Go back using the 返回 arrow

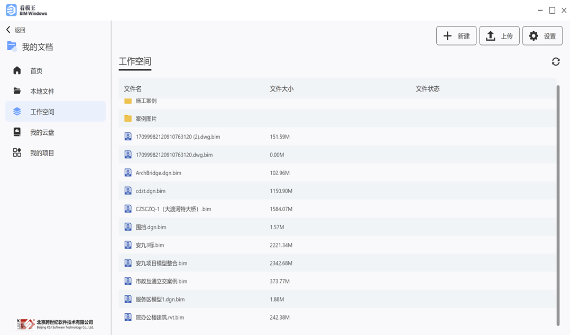click(x=8, y=30)
